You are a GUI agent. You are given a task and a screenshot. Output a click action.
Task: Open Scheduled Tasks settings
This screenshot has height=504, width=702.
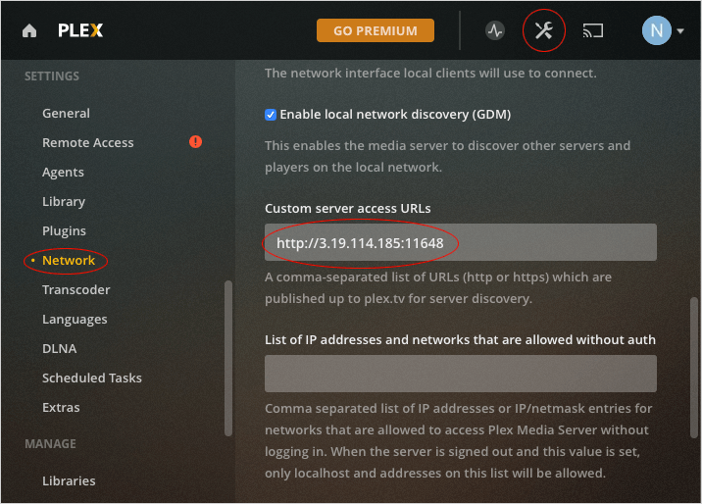click(x=92, y=378)
